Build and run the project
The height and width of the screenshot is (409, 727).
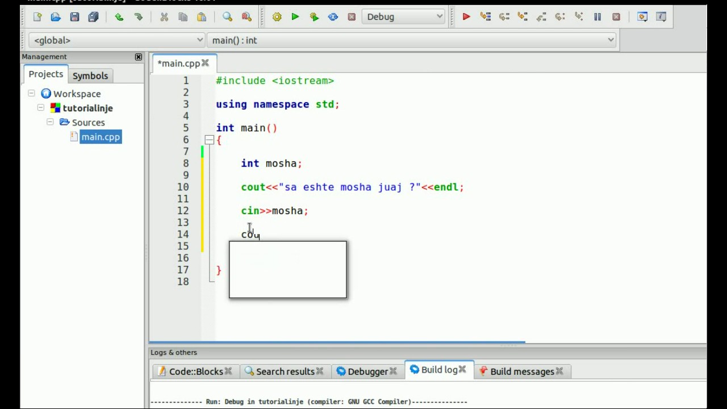[x=314, y=17]
